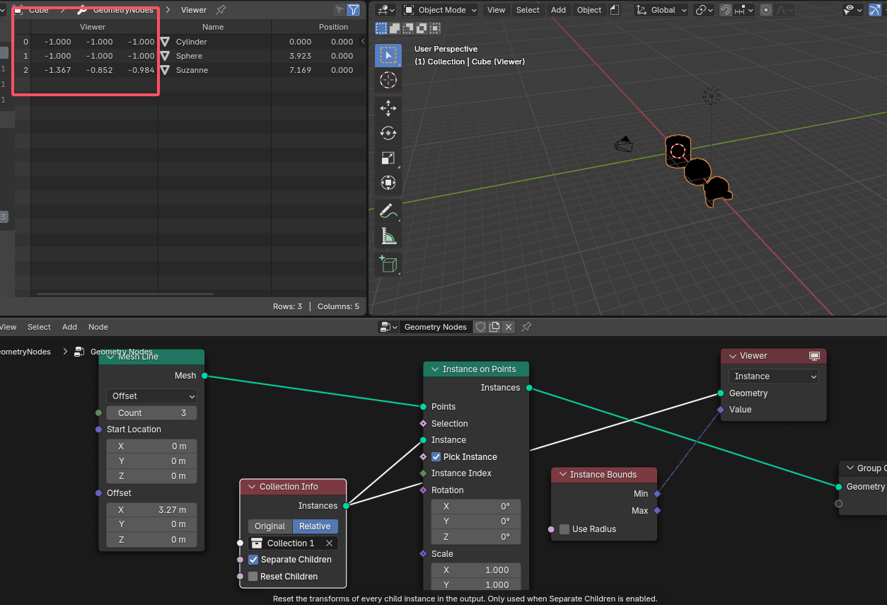Unlink the Geometry Nodes node group
The height and width of the screenshot is (605, 887).
point(509,327)
